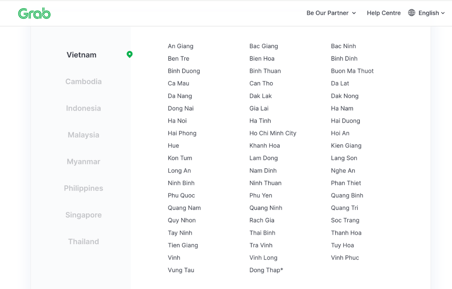Image resolution: width=452 pixels, height=289 pixels.
Task: Select Malaysia in the country list
Action: 83,135
